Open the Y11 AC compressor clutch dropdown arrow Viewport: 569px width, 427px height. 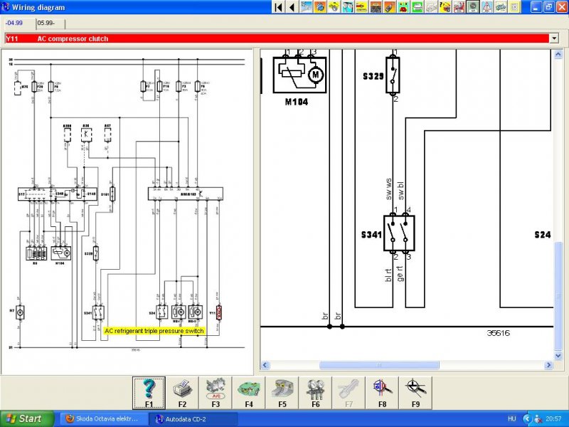[554, 38]
